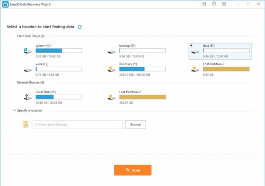Screen dimensions: 265x186
Task: Start the Scan with orange button
Action: [133, 170]
